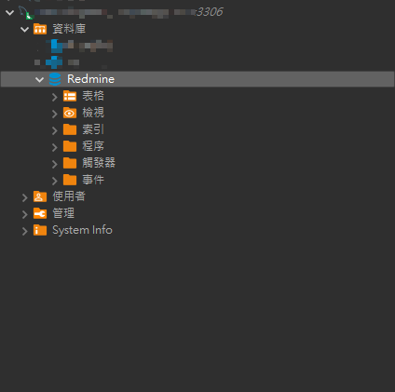395x392 pixels.
Task: Click the 表格 tables folder icon
Action: (70, 96)
